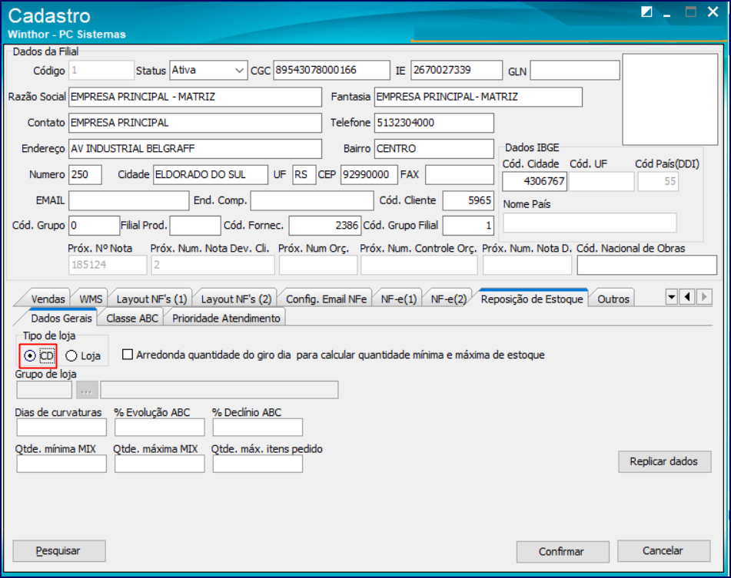Click the CGC input field
Image resolution: width=731 pixels, height=578 pixels.
click(331, 71)
